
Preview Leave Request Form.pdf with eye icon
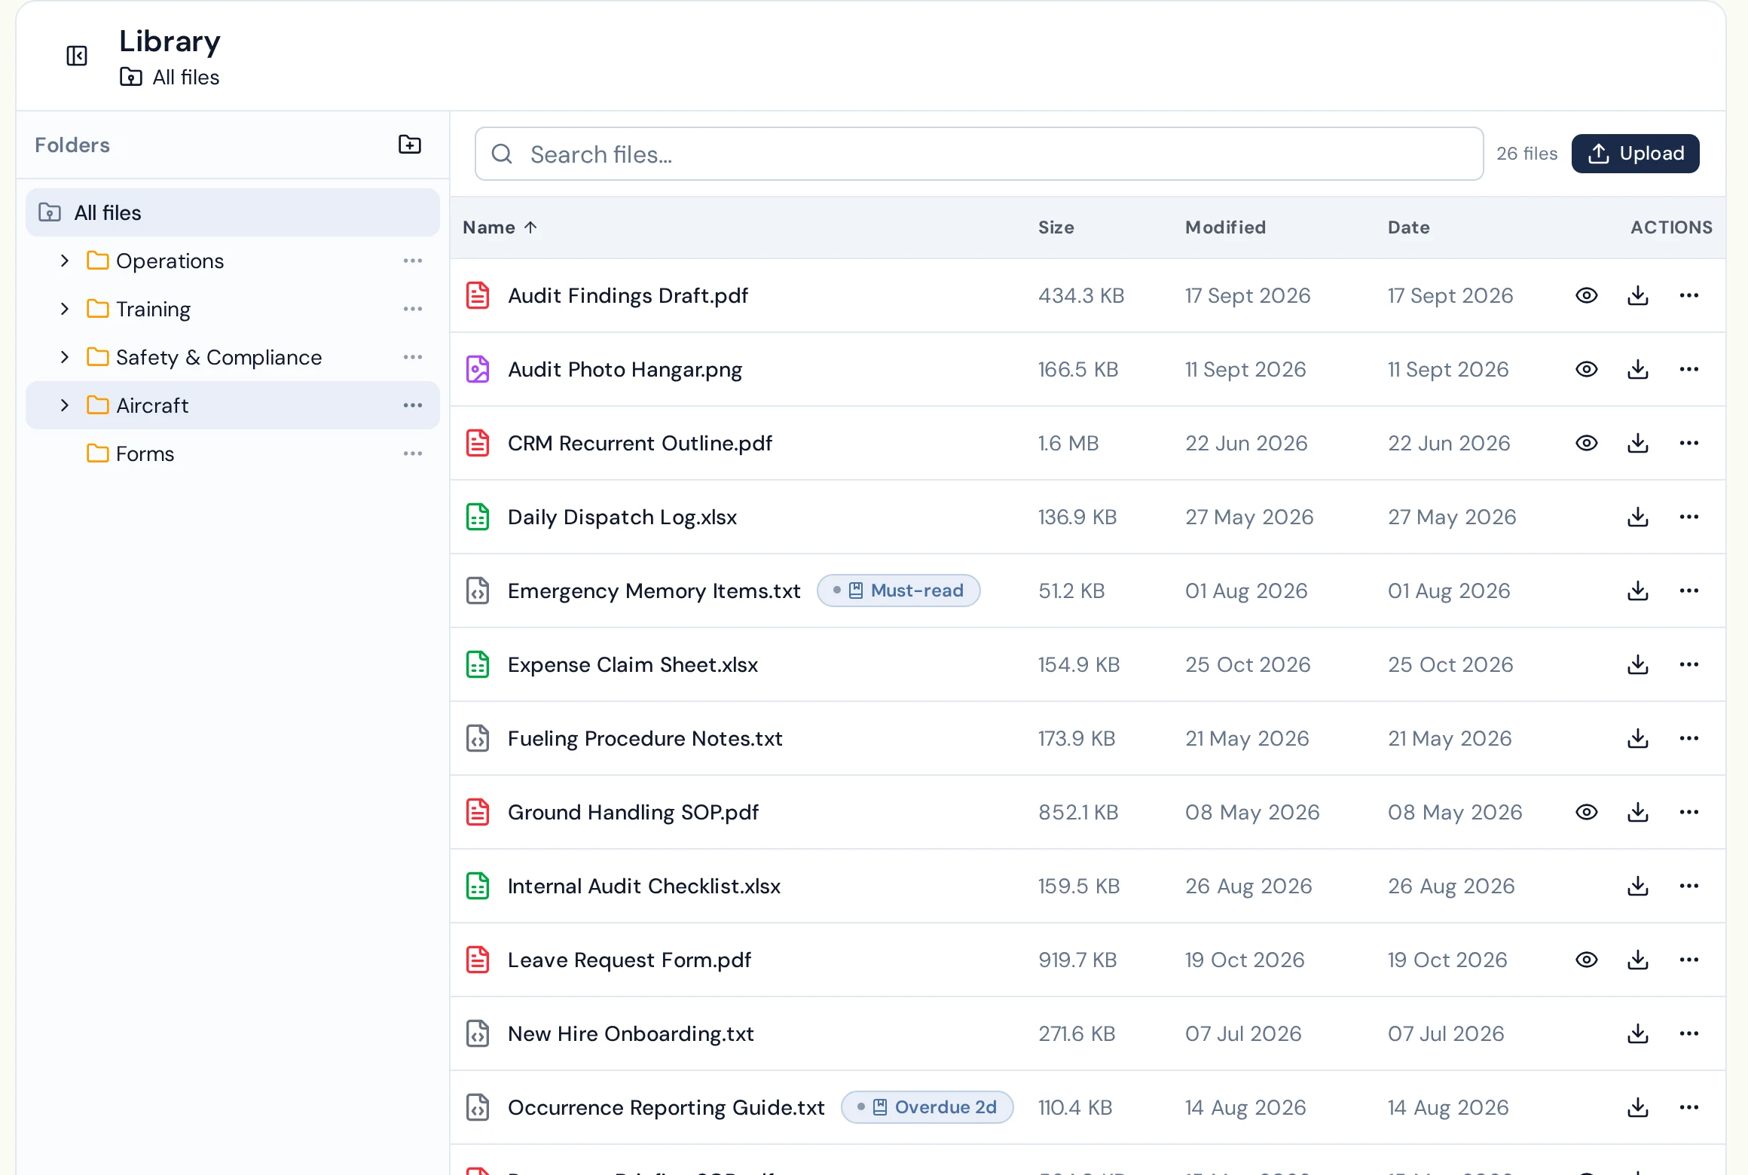click(1587, 960)
